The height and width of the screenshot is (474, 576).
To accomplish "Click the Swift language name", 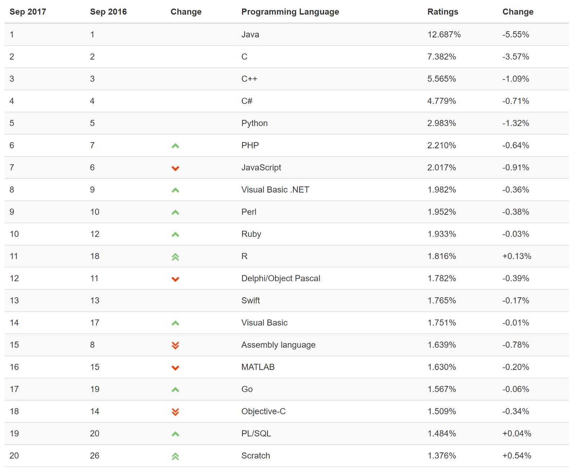I will click(x=250, y=301).
